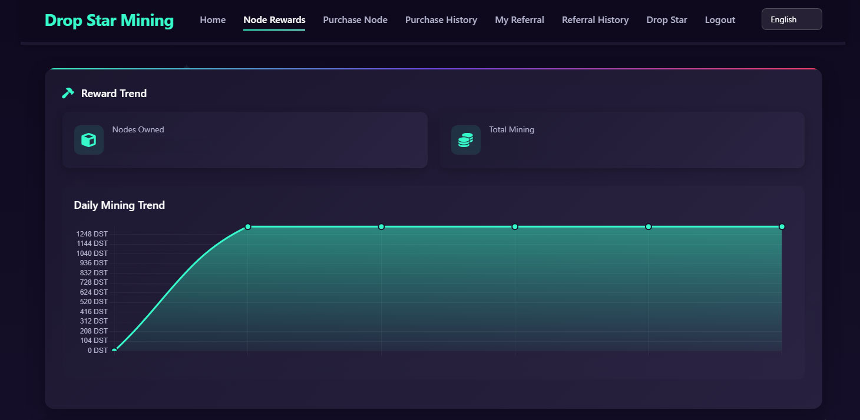This screenshot has width=860, height=420.
Task: Click the Drop Star Mining logo
Action: click(109, 21)
